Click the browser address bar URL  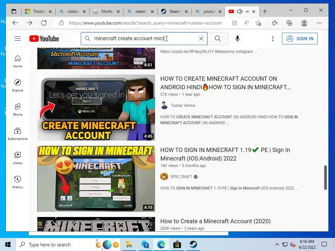pos(145,23)
